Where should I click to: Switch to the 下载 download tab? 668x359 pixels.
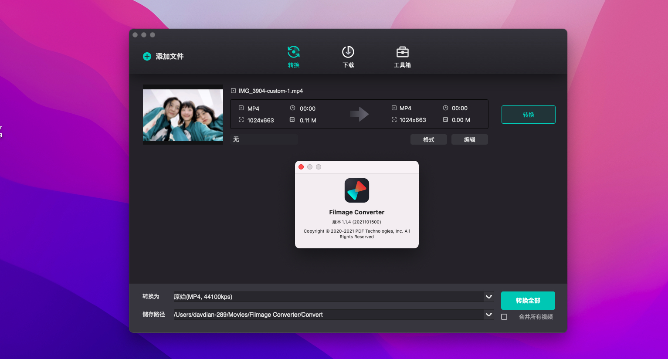[348, 57]
